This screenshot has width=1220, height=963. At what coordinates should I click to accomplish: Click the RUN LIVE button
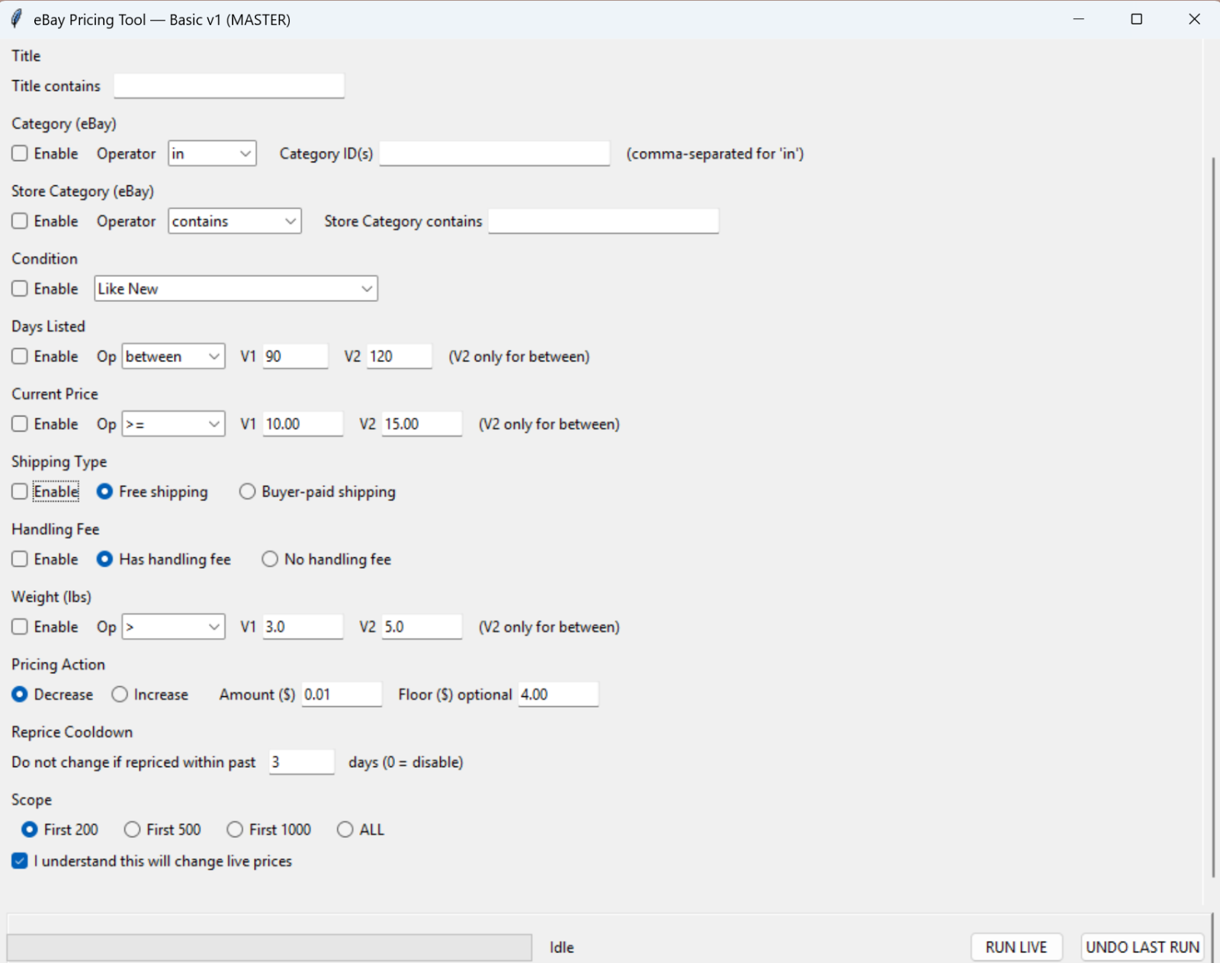click(x=1016, y=947)
